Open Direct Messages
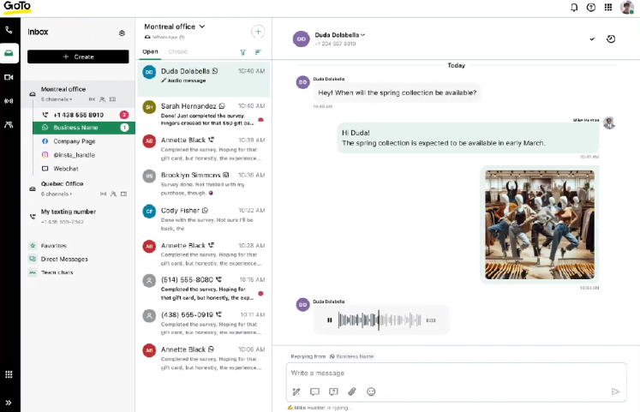Viewport: 640px width, 412px height. (x=64, y=259)
